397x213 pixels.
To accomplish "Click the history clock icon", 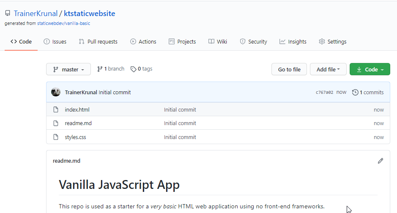I will pos(355,92).
